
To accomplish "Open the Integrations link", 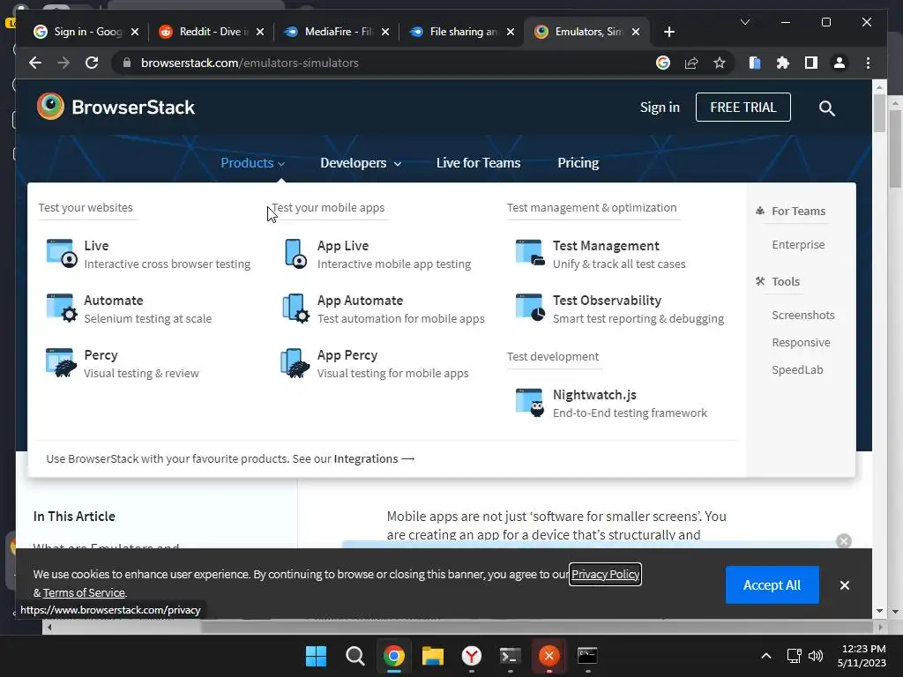I will (x=374, y=458).
